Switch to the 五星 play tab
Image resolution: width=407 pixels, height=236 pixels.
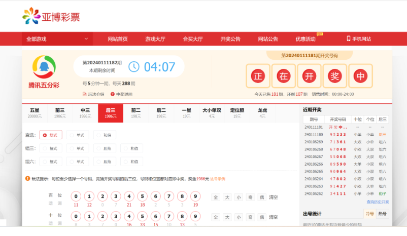(x=35, y=113)
